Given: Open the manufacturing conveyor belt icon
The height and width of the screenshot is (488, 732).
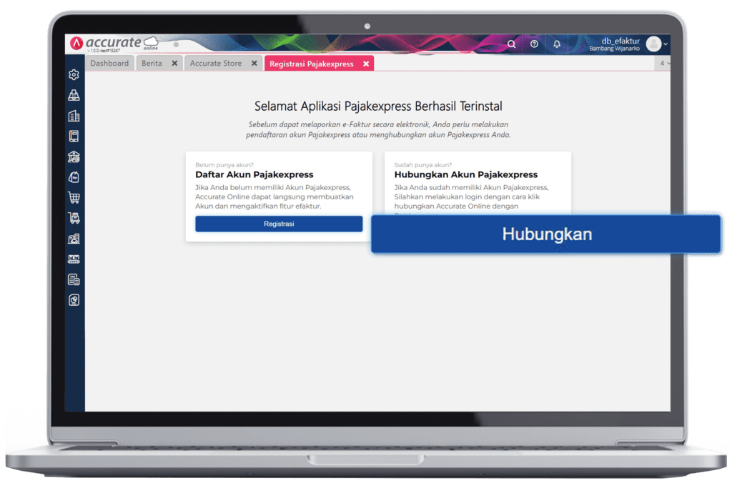Looking at the screenshot, I should tap(74, 259).
